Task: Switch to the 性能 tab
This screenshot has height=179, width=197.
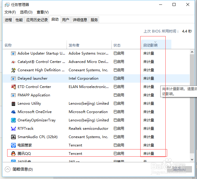Action: 19,20
